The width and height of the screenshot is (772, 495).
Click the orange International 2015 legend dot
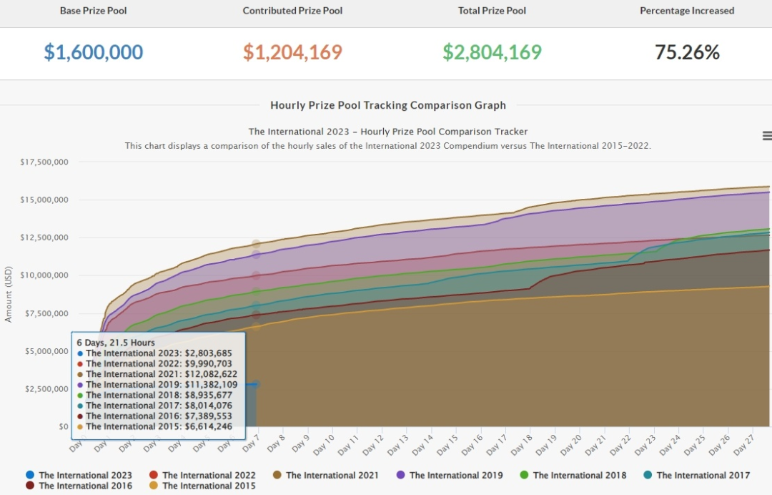(154, 486)
